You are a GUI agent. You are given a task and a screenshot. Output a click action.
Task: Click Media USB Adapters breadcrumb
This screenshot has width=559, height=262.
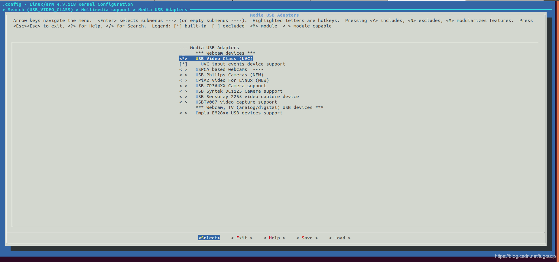(x=163, y=10)
